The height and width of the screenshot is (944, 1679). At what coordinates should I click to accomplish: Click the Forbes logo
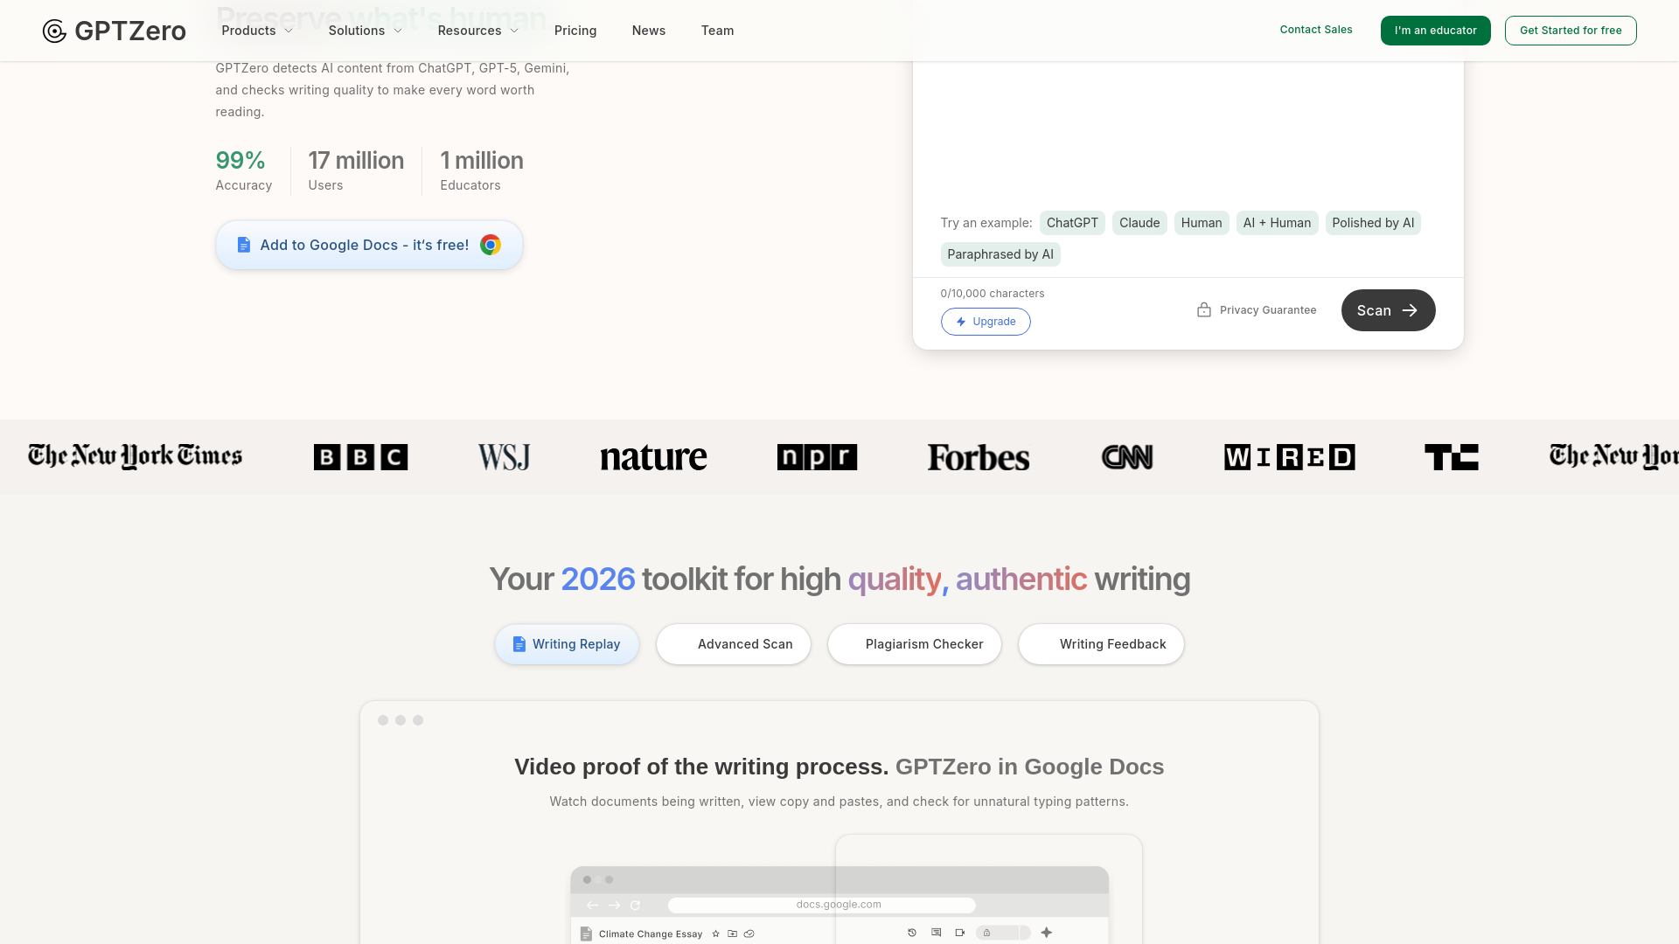(979, 457)
